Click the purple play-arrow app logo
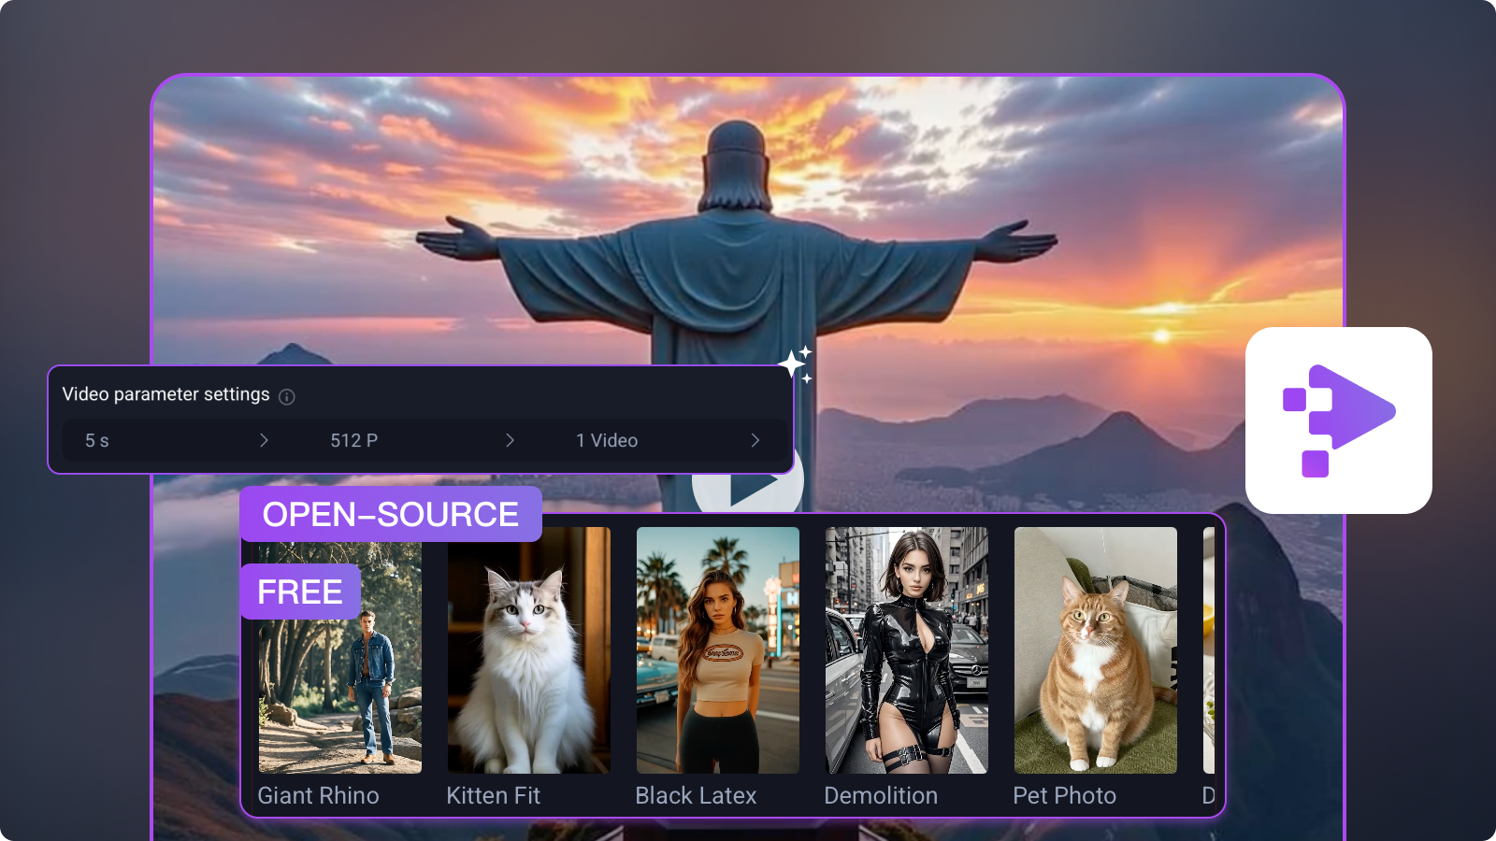The height and width of the screenshot is (841, 1496). [1338, 420]
